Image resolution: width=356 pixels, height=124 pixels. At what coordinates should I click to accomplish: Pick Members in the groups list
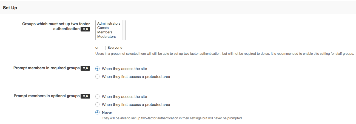click(x=105, y=32)
